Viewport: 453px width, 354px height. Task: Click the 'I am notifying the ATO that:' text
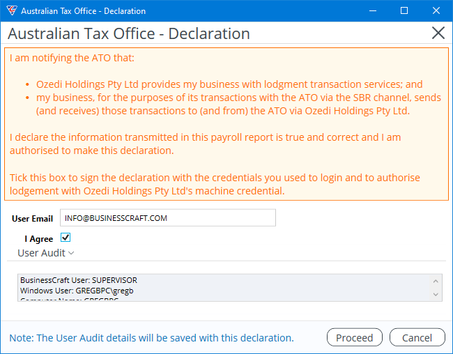pyautogui.click(x=72, y=58)
